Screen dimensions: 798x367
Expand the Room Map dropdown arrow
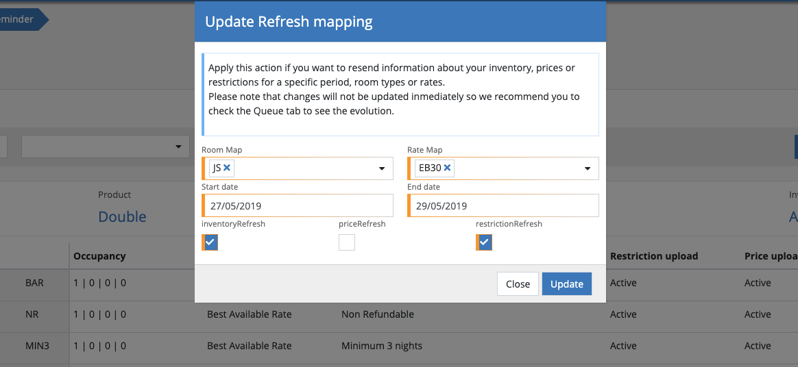coord(382,168)
